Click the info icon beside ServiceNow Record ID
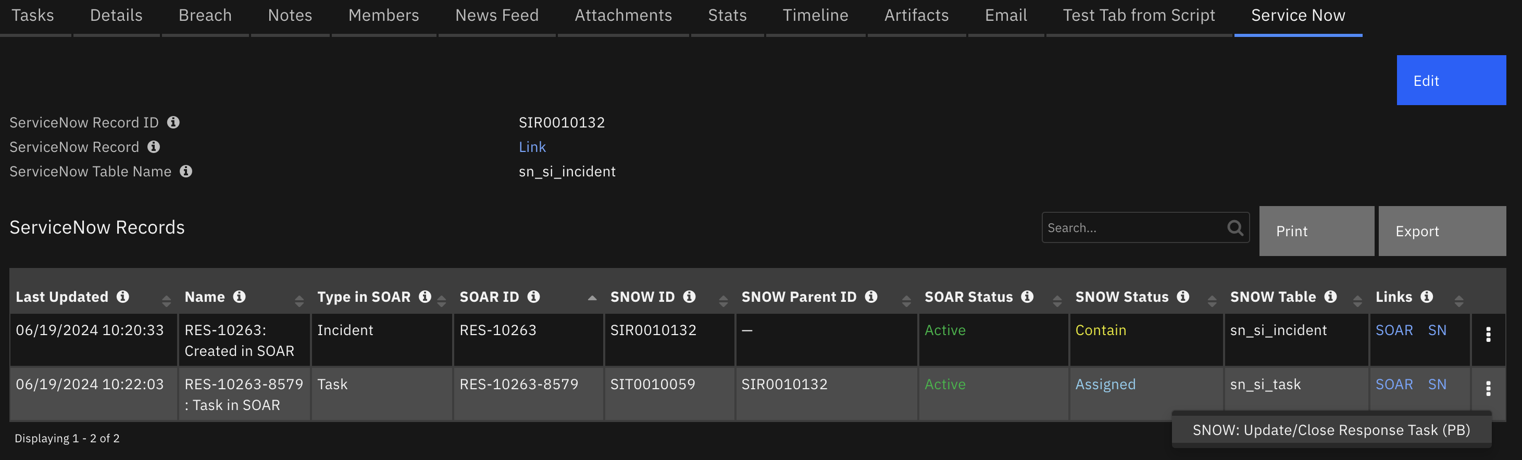Viewport: 1522px width, 460px height. click(173, 122)
